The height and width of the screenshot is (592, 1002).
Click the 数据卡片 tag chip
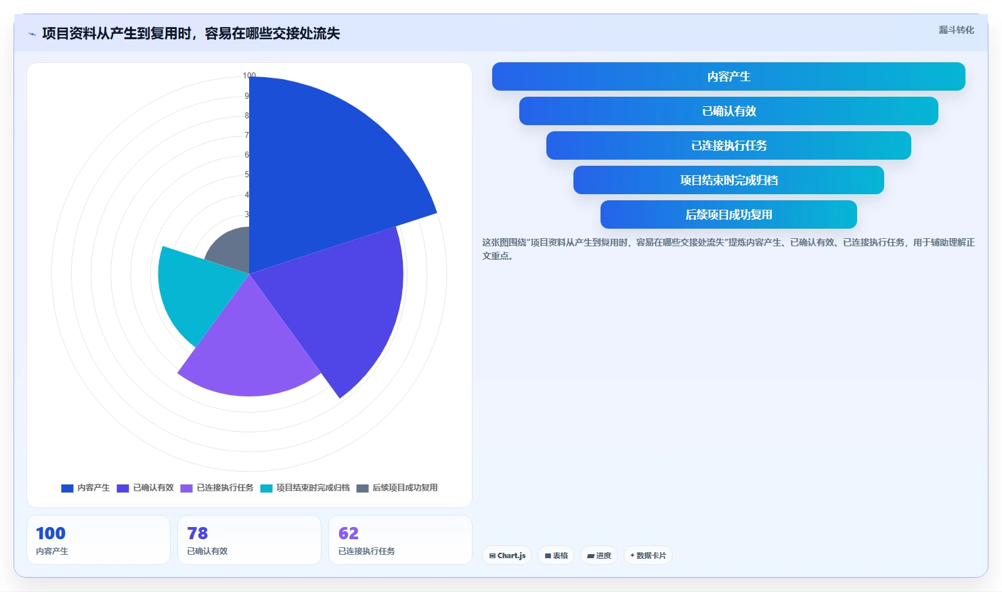point(648,555)
